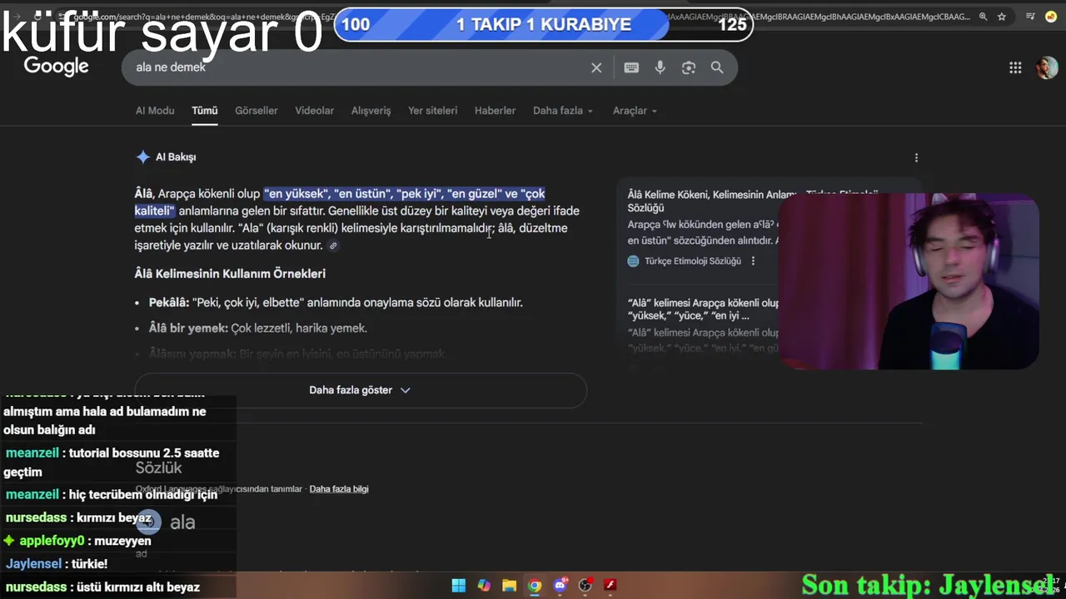
Task: Open the Chrome media control icon
Action: (1030, 17)
